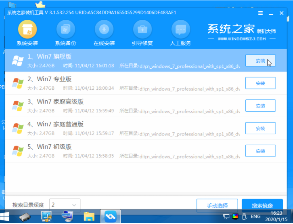The height and width of the screenshot is (224, 293).
Task: Click the WWW.WINDOWSZJ.COM website text
Action: 242,39
